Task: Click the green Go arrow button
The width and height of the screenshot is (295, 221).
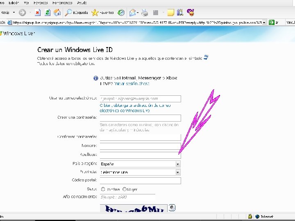Action: [x=272, y=23]
